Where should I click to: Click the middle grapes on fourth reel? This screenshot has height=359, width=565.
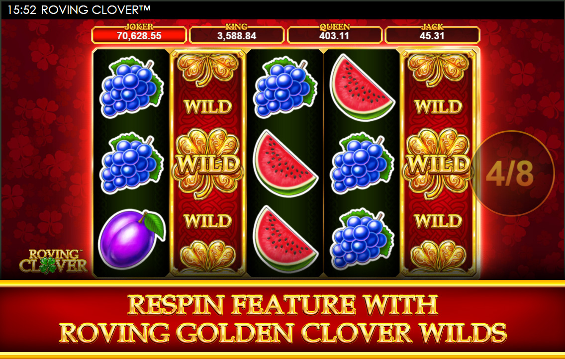point(362,163)
